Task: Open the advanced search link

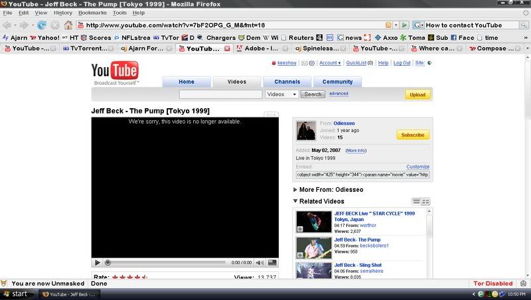Action: point(339,94)
